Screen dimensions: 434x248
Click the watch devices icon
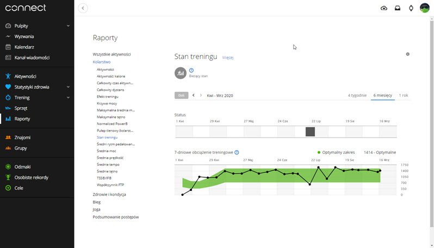(411, 8)
